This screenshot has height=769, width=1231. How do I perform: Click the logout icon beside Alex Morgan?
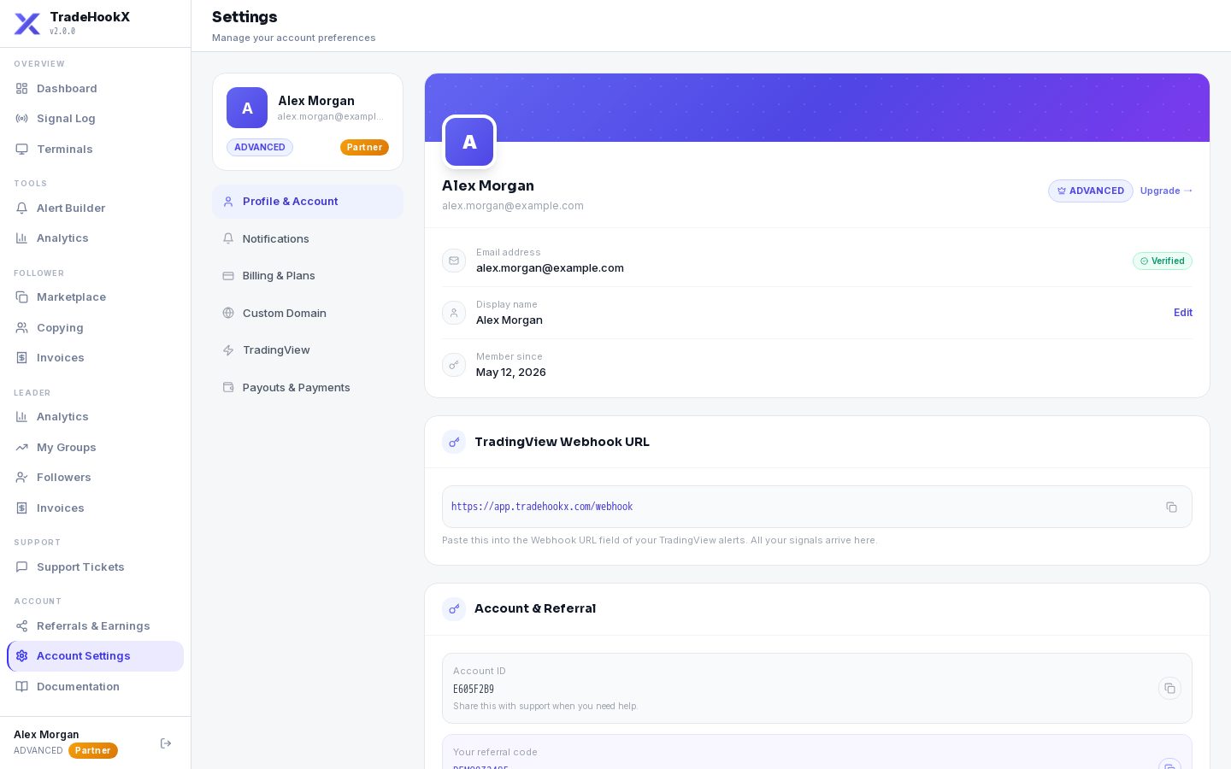point(166,743)
